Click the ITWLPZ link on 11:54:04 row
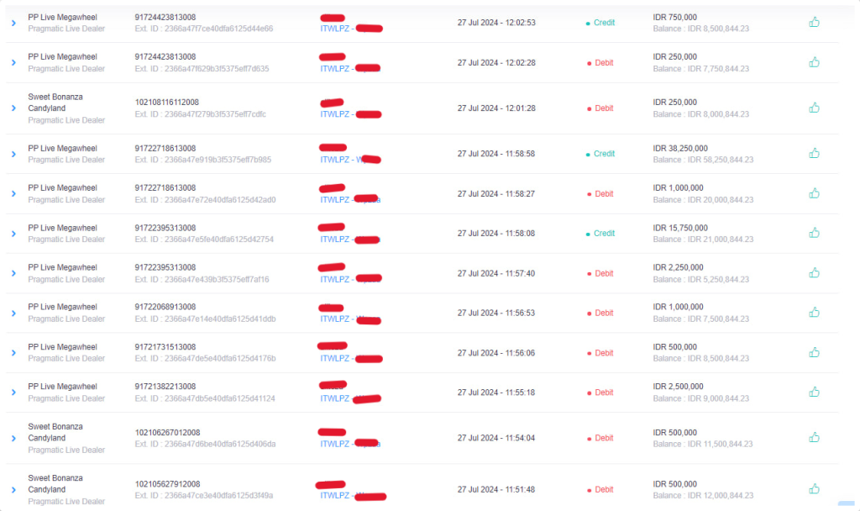 pyautogui.click(x=335, y=444)
